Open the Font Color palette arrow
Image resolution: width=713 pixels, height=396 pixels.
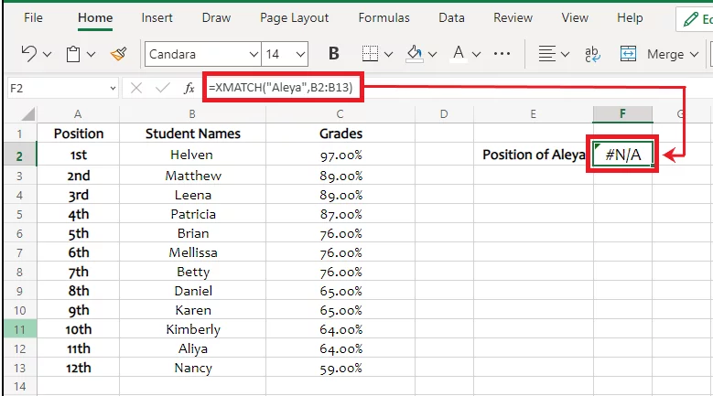point(477,55)
